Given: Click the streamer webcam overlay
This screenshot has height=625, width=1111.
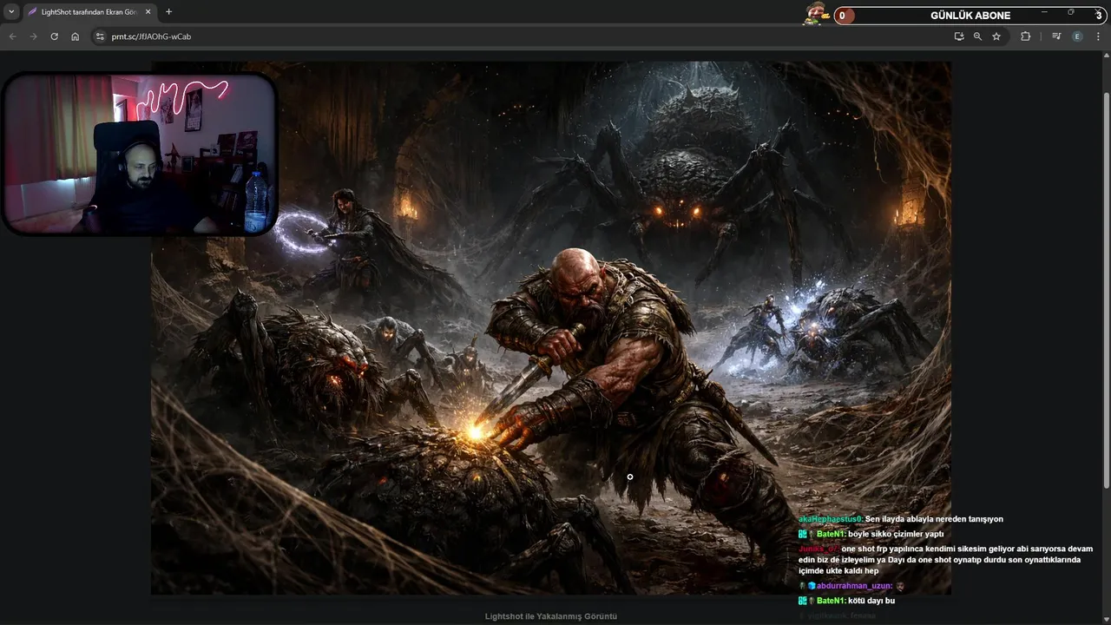Looking at the screenshot, I should [140, 154].
